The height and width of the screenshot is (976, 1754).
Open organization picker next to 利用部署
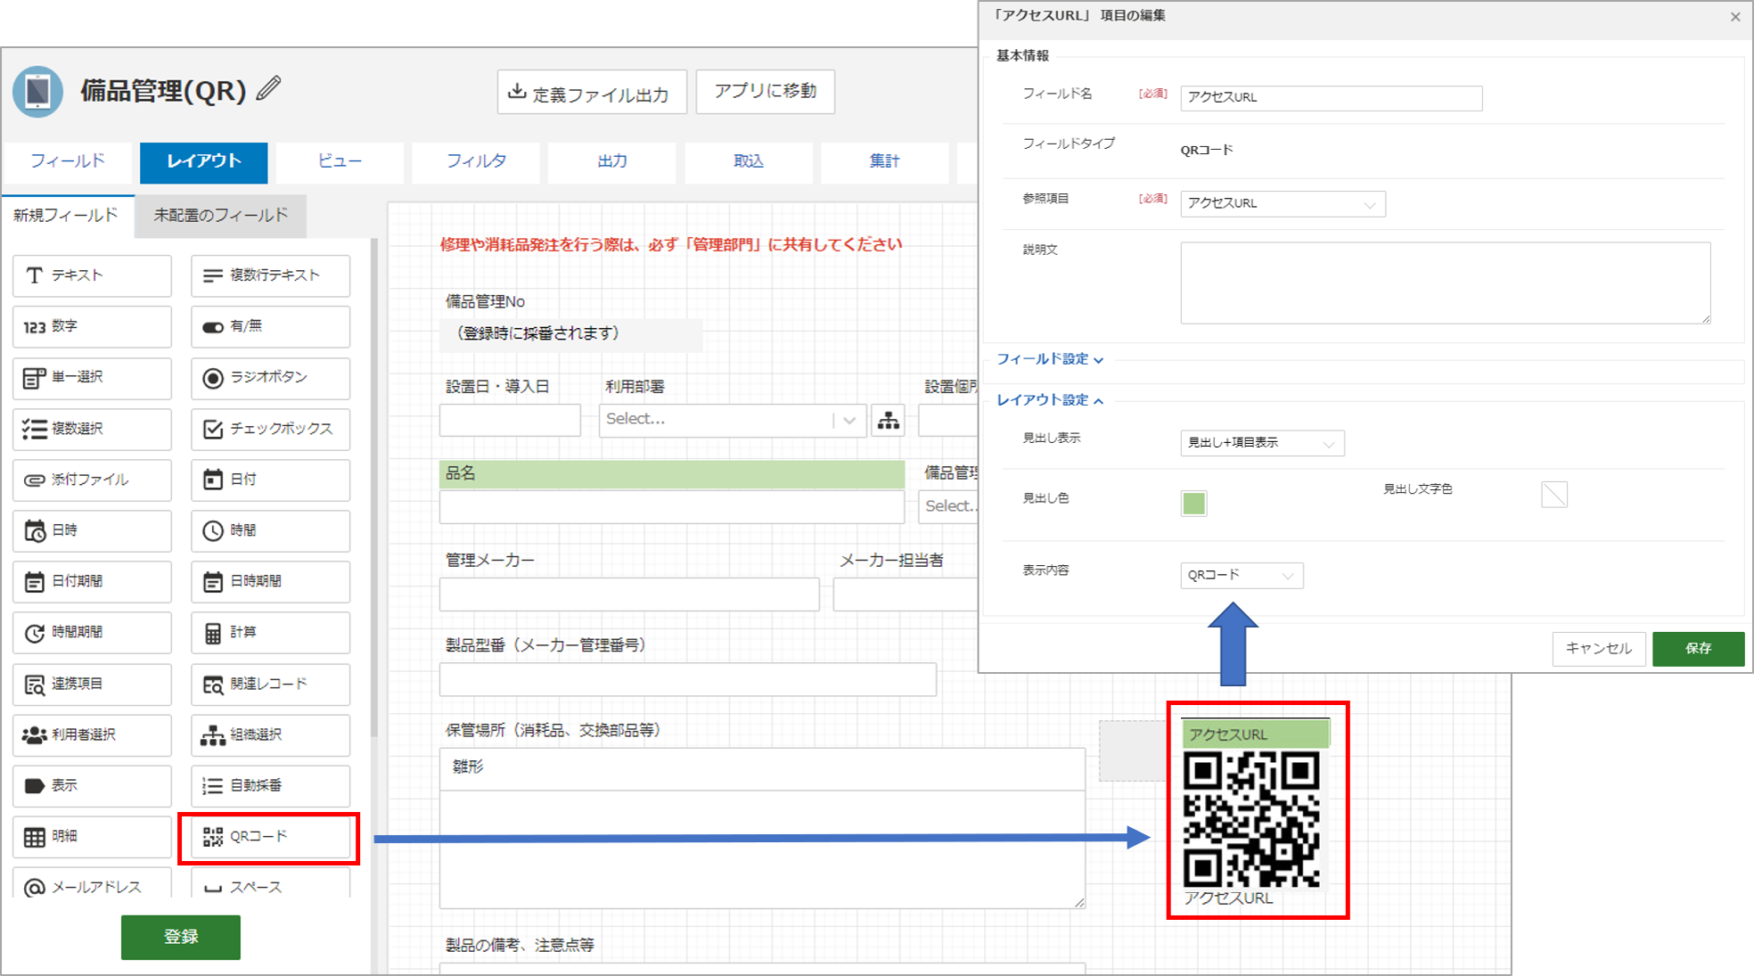point(889,420)
